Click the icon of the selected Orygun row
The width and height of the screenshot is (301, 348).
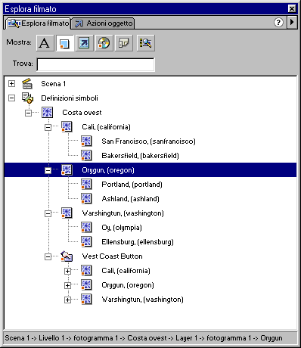point(67,170)
